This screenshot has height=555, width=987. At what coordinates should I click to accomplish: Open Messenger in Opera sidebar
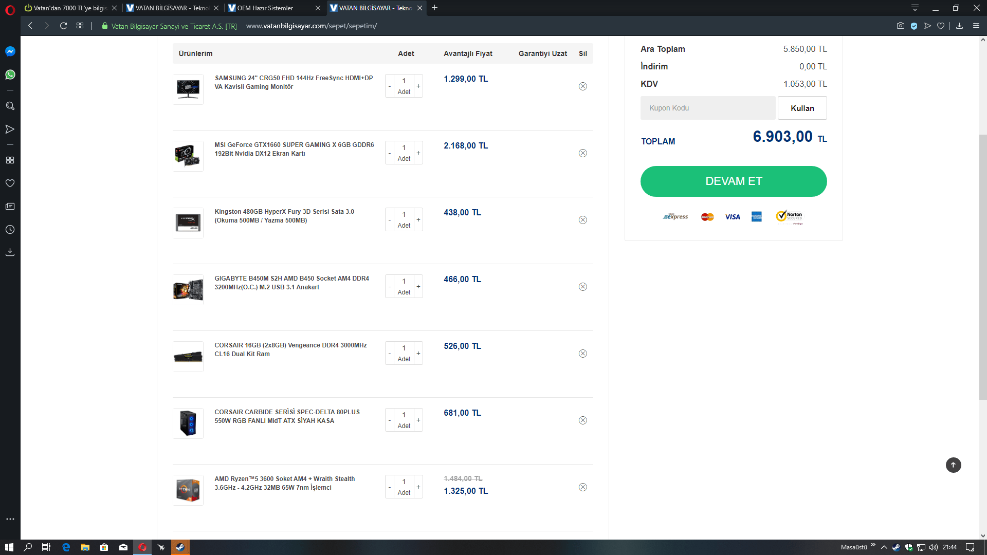[x=10, y=51]
